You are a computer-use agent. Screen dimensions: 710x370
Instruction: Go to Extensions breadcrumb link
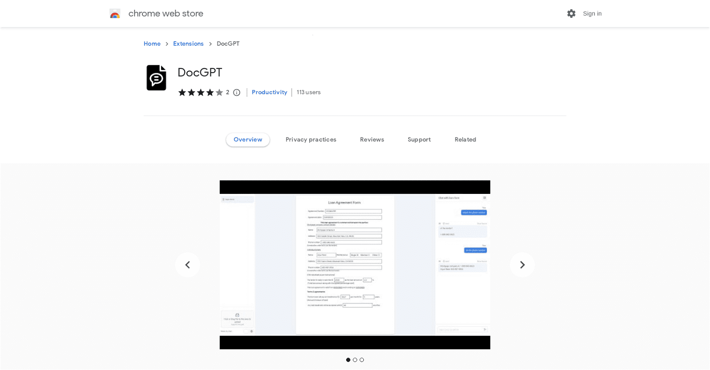point(189,43)
